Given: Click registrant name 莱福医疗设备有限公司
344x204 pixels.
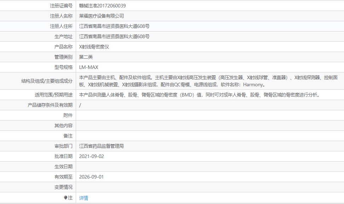Looking at the screenshot, I should (102, 16).
